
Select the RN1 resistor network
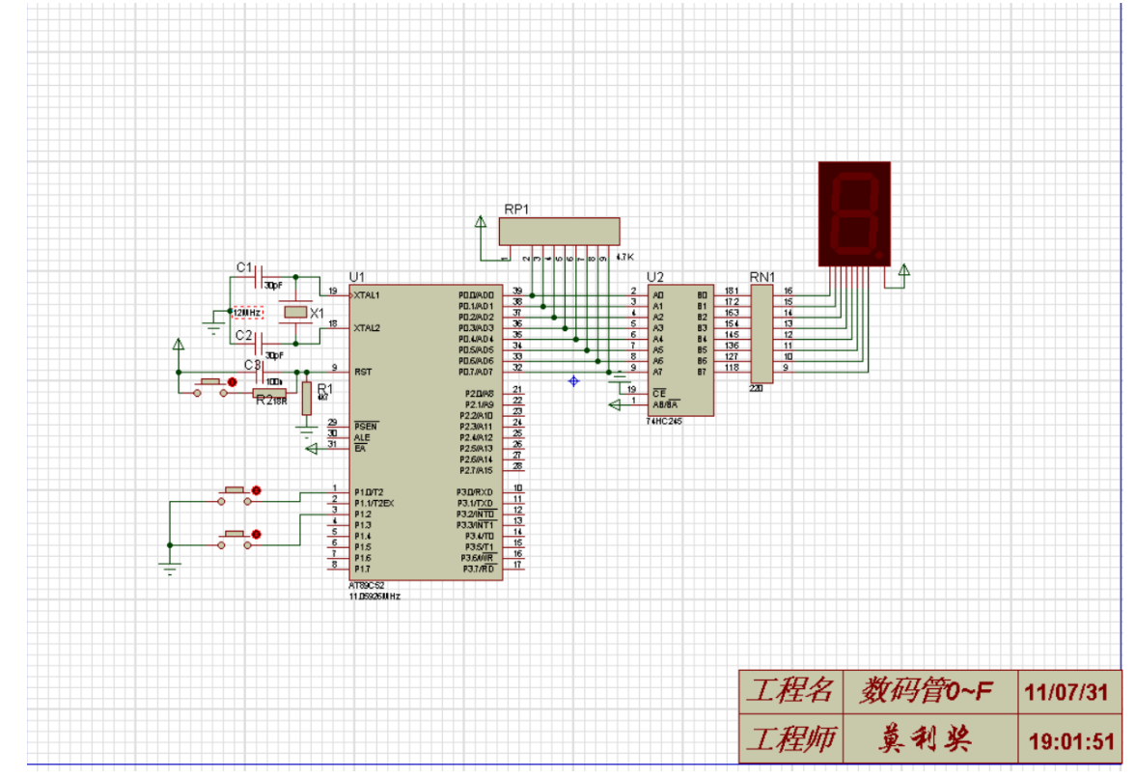[761, 334]
